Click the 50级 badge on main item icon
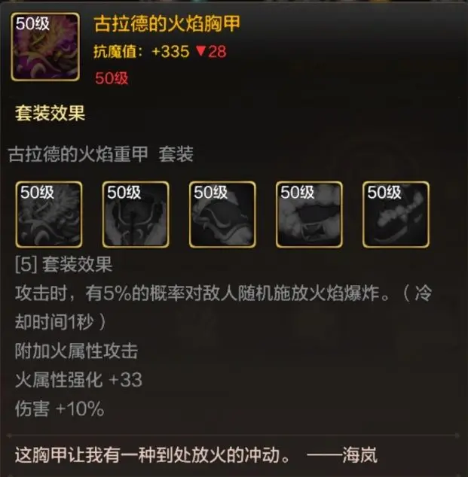 pos(32,23)
